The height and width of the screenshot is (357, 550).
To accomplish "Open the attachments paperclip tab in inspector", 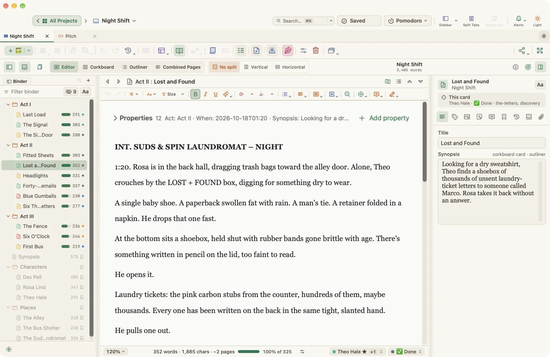I will [541, 117].
